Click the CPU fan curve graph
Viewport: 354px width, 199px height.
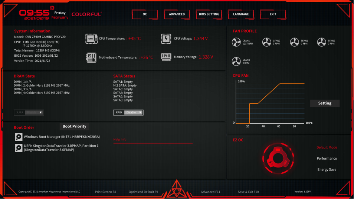(270, 103)
